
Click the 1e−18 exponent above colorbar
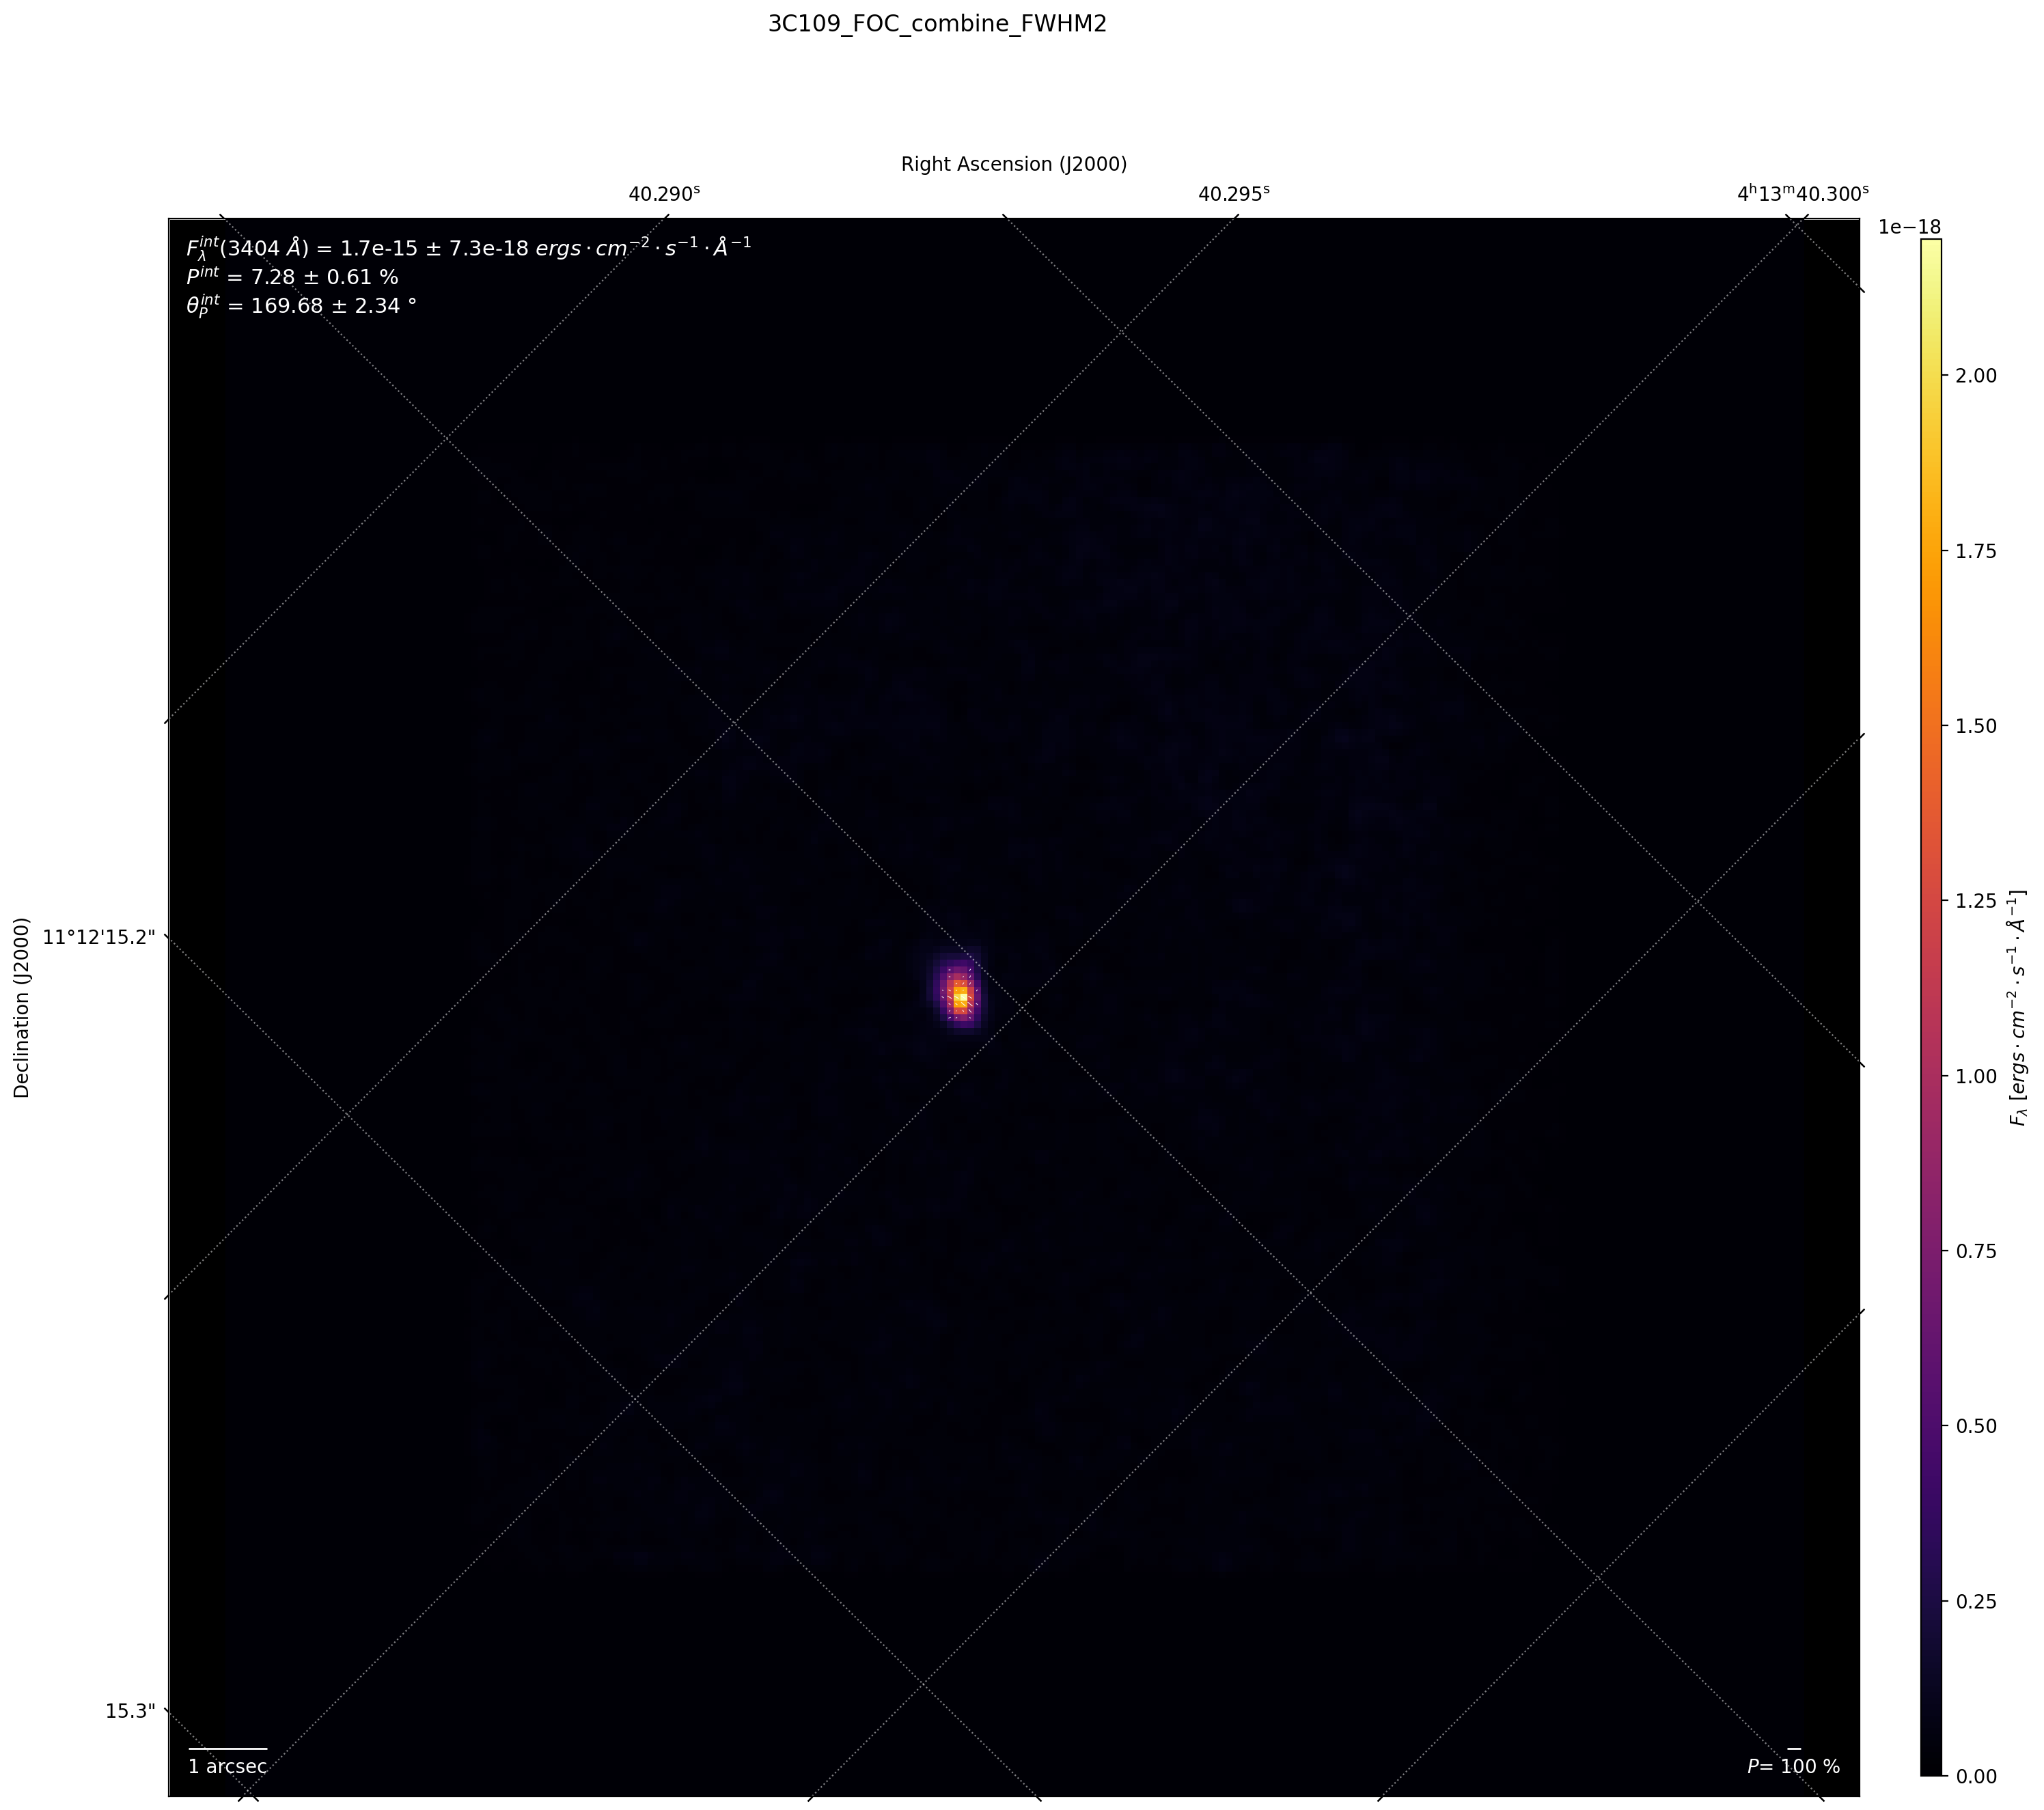1909,227
